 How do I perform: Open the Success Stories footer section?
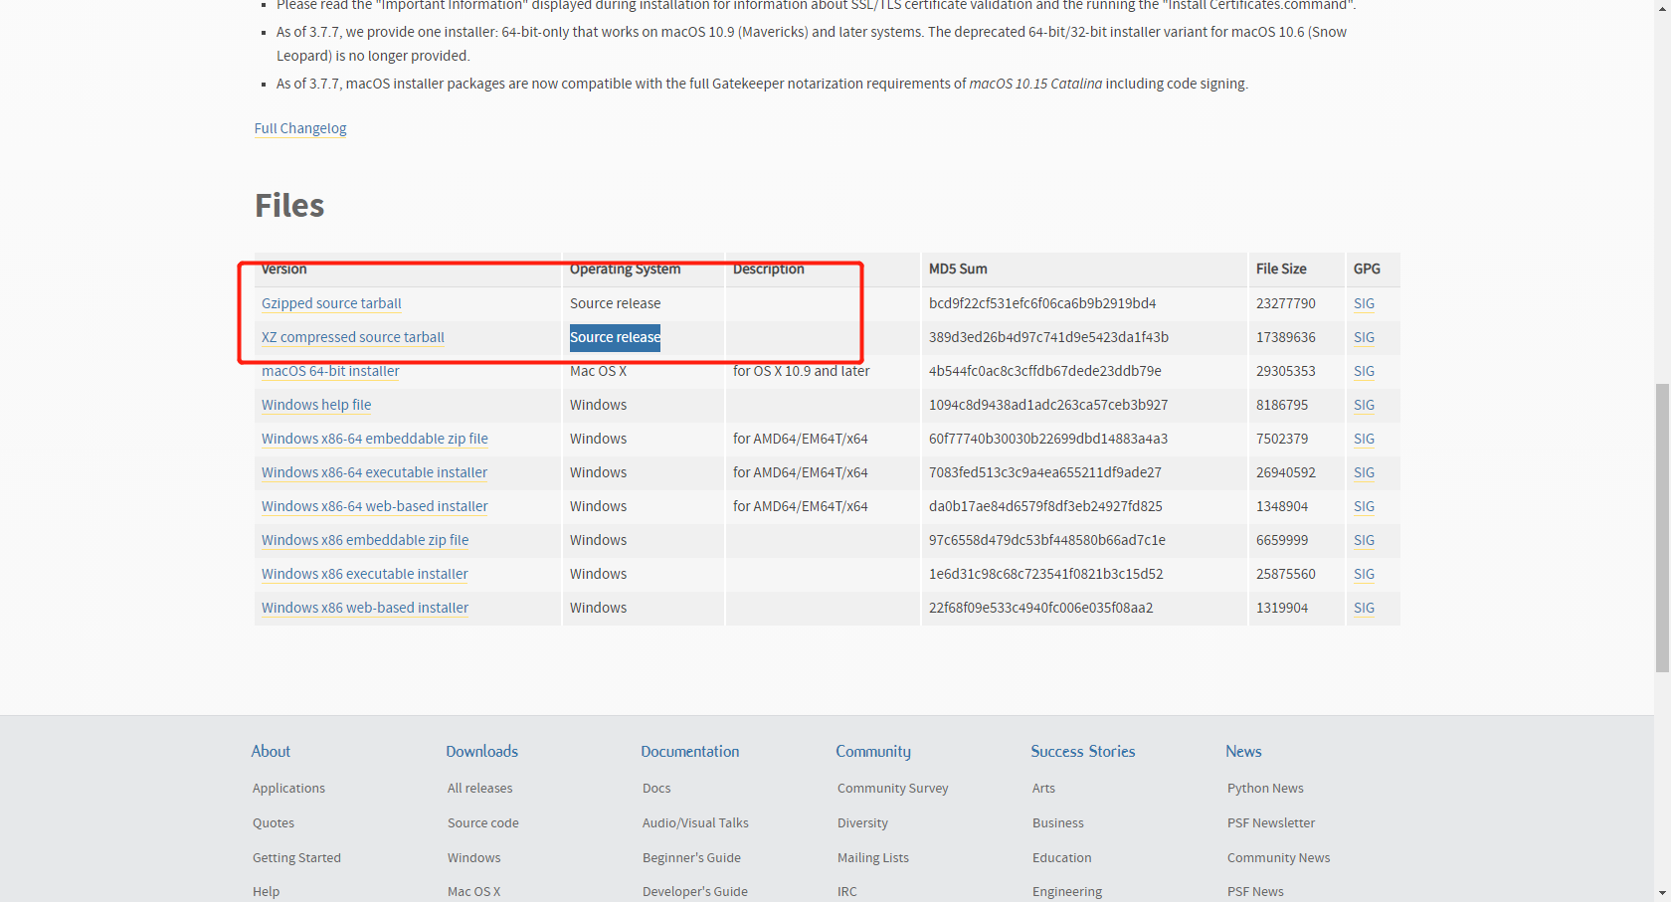pos(1083,751)
